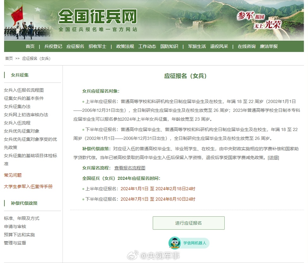The width and height of the screenshot is (308, 263).
Task: Open 招收军士 navigation item
Action: [97, 46]
